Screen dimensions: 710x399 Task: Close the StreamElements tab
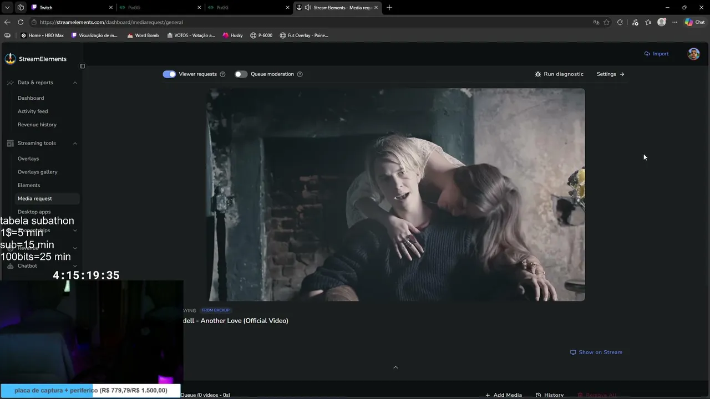tap(376, 8)
